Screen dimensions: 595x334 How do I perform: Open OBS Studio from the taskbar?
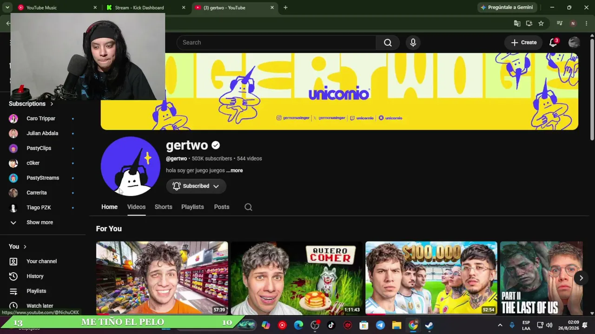315,325
